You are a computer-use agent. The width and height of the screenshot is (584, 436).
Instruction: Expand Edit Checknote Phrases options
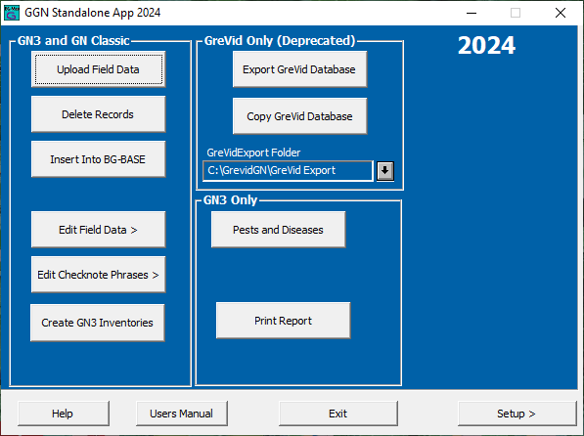(99, 275)
